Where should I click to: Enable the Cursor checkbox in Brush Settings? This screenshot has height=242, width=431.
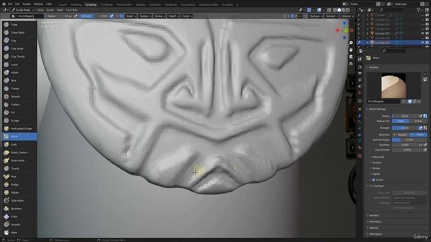(x=374, y=179)
